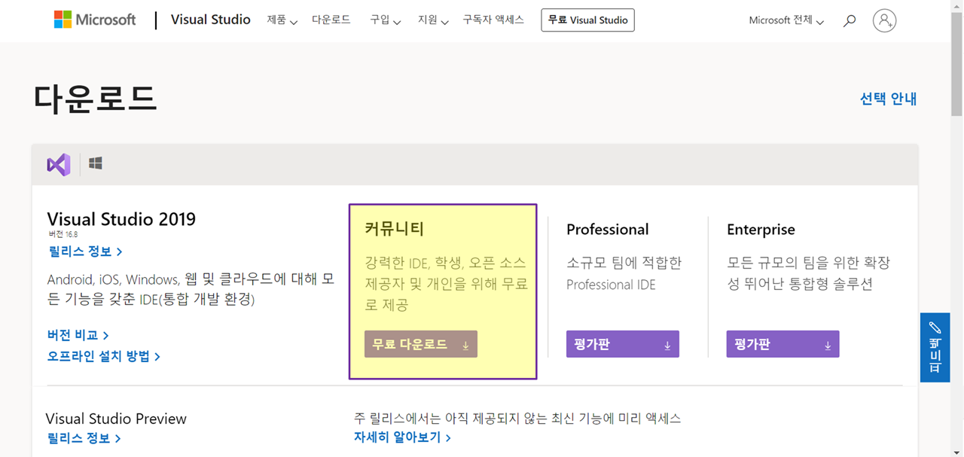The width and height of the screenshot is (964, 457).
Task: Open the 다운로드 nav item
Action: (x=331, y=20)
